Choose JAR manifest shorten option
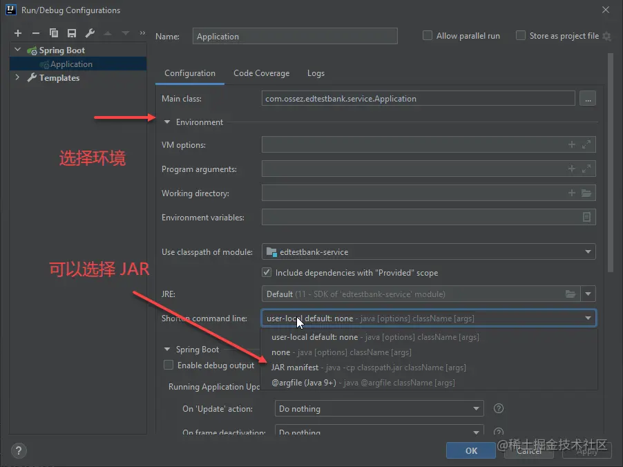The image size is (623, 467). point(429,368)
